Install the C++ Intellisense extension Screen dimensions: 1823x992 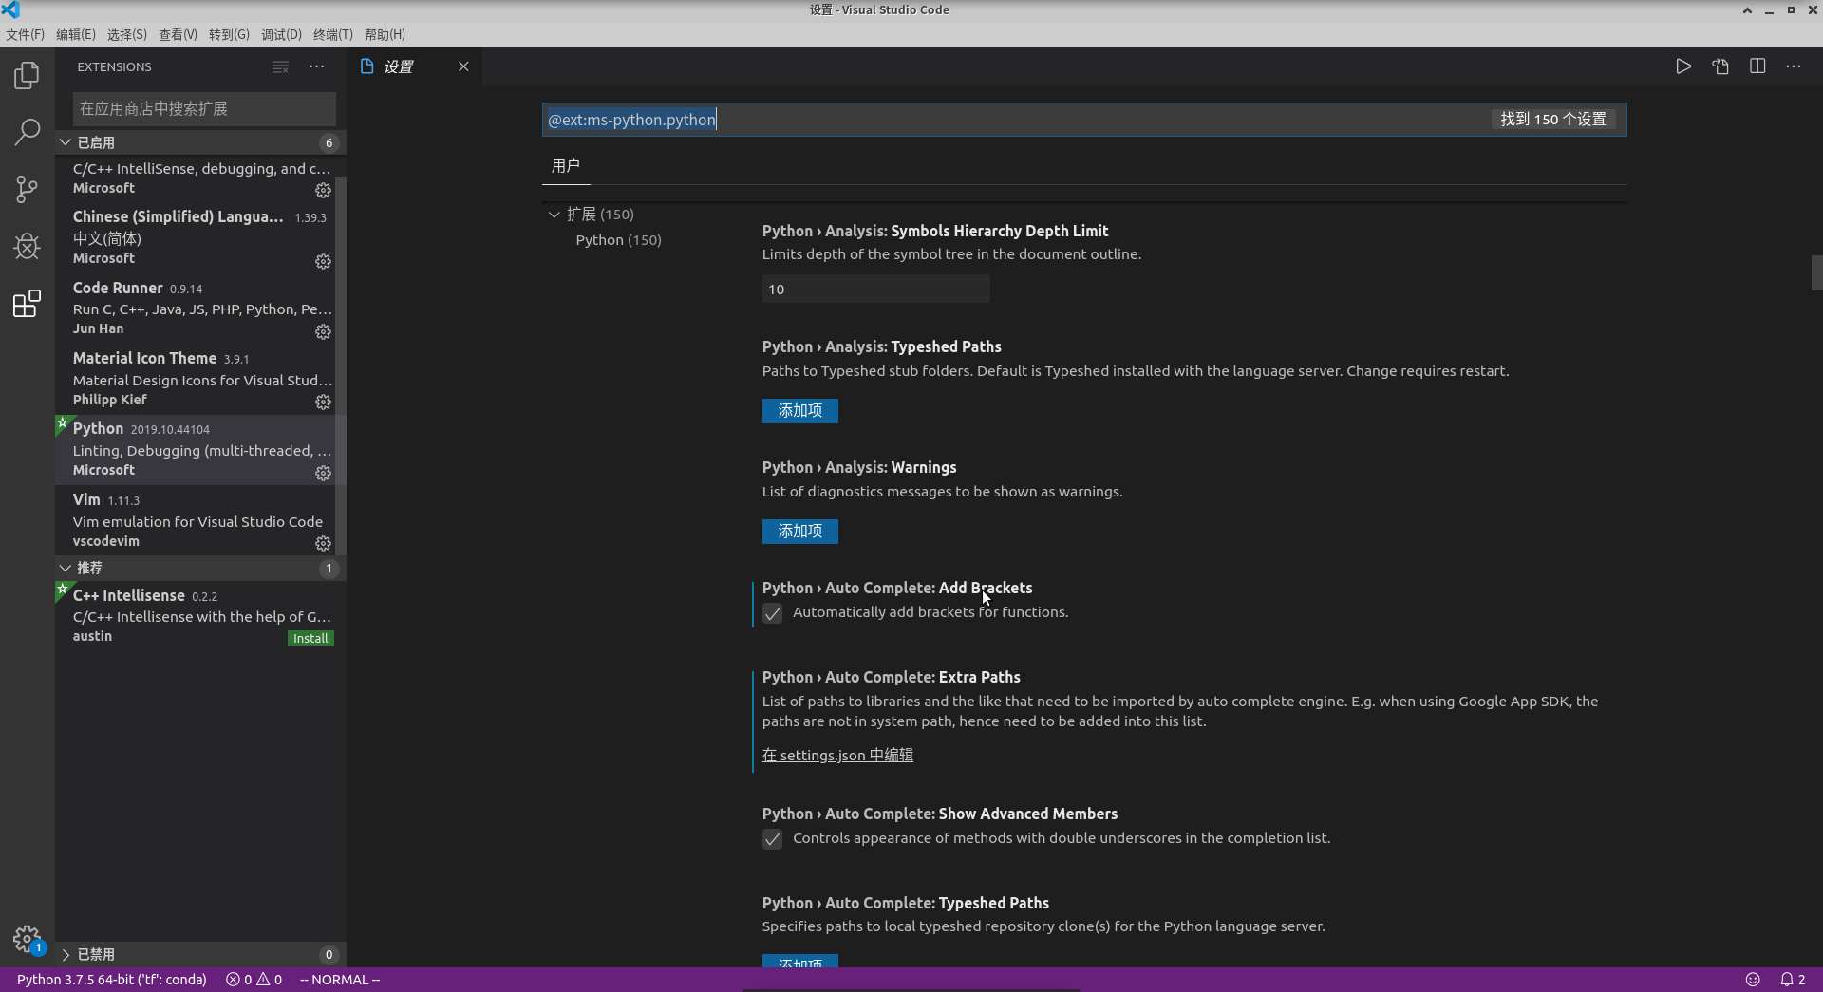click(x=310, y=638)
